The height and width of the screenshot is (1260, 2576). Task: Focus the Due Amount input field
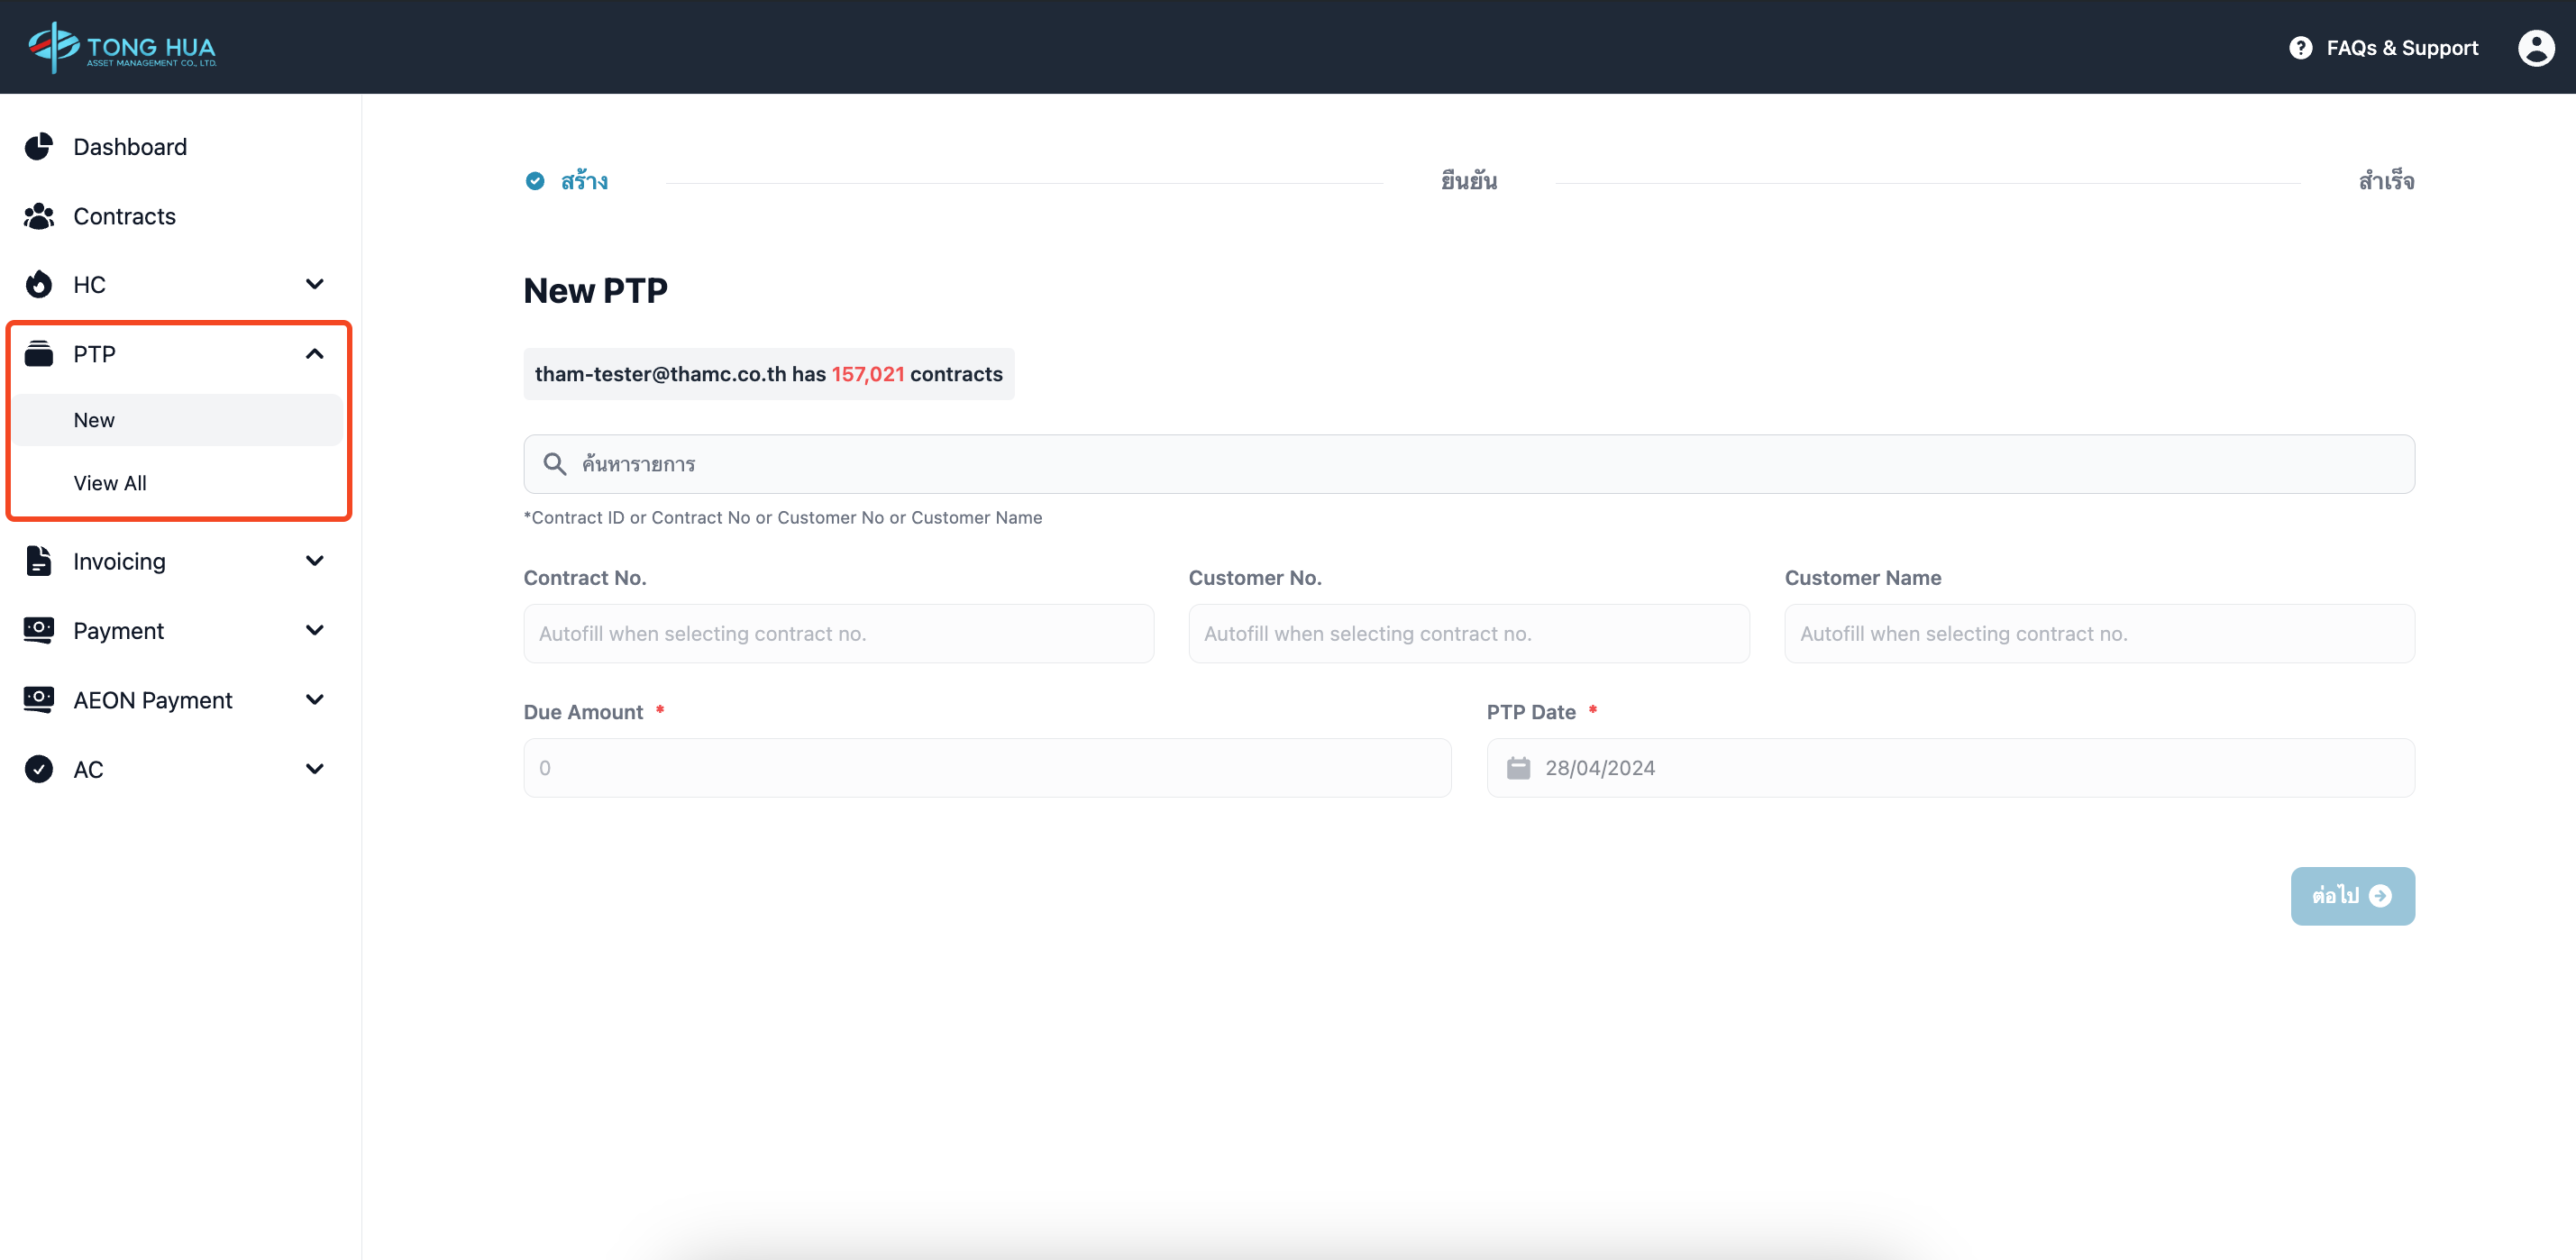pos(987,768)
